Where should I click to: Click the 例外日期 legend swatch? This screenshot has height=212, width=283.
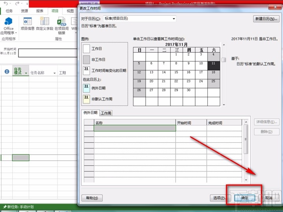pyautogui.click(x=86, y=88)
